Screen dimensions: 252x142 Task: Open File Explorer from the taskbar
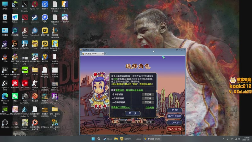tap(116, 139)
